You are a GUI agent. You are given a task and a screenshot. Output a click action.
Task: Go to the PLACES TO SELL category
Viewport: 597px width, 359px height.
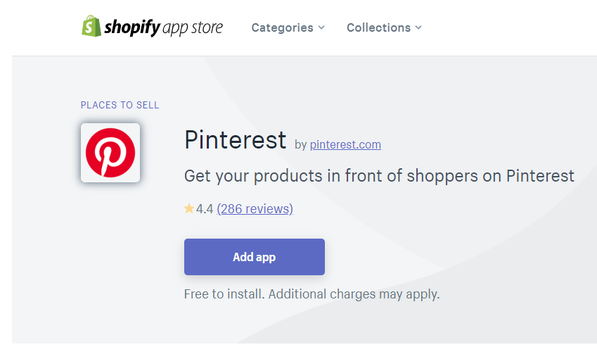click(x=120, y=105)
